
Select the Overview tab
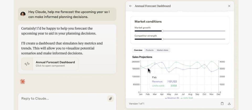click(138, 50)
